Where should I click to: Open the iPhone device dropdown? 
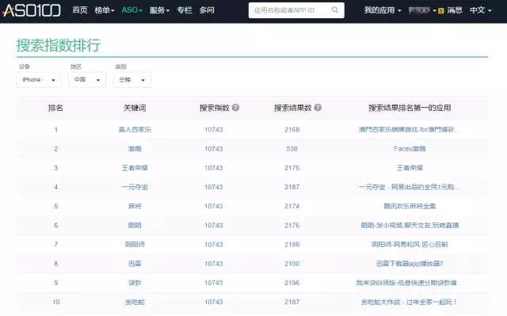tap(39, 80)
